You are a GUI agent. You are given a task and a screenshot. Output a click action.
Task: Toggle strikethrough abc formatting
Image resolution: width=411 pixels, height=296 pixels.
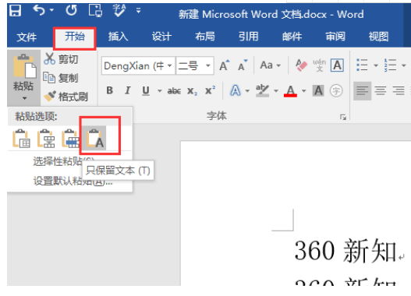174,91
